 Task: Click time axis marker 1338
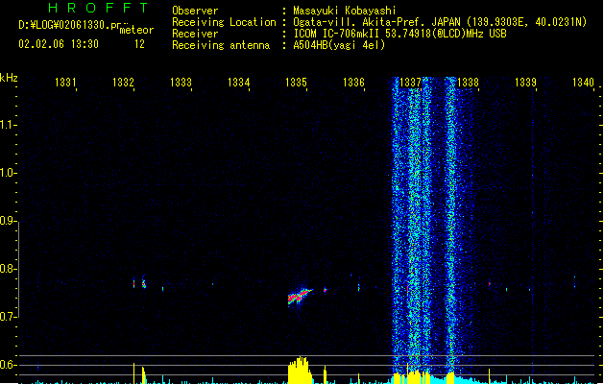pos(468,83)
